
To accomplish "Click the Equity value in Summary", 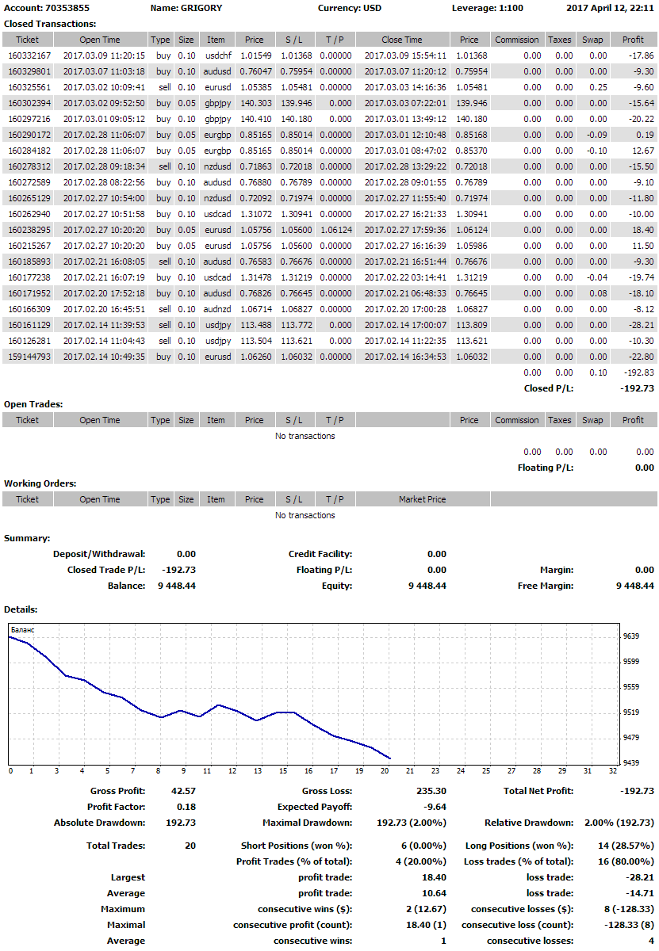I will tap(427, 586).
